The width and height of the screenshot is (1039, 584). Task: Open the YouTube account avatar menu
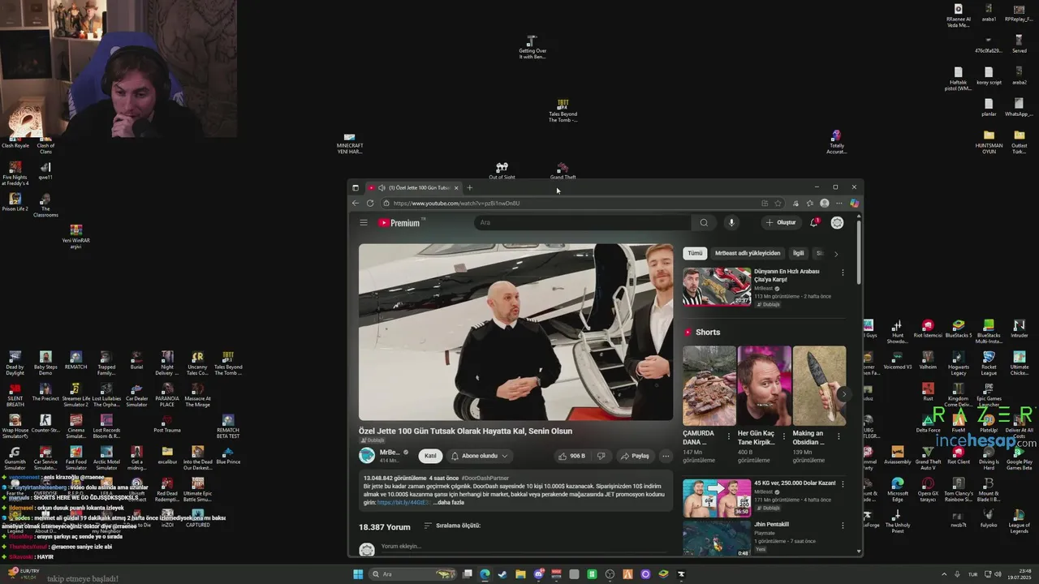(x=837, y=222)
